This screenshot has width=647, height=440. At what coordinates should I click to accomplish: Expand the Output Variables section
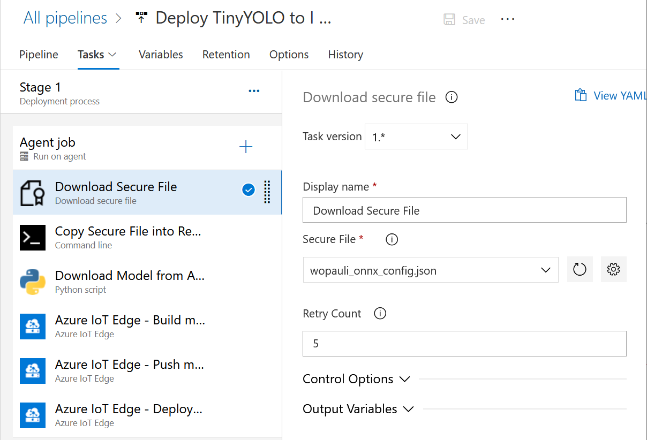[358, 409]
